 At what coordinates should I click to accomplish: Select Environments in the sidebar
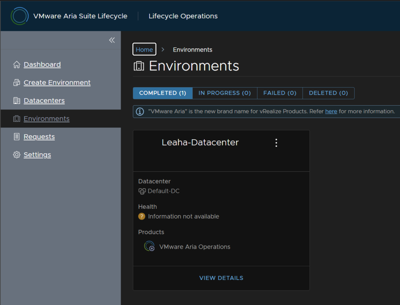[46, 119]
